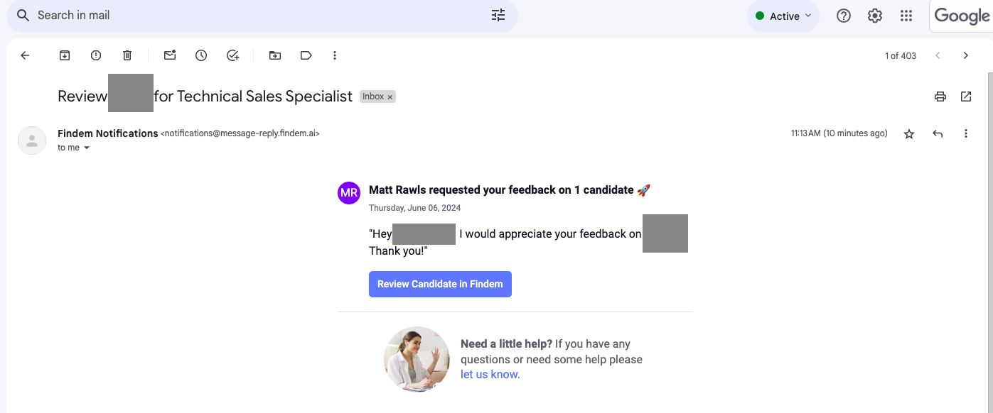Viewport: 993px width, 413px height.
Task: Open toolbar More options menu
Action: 335,55
